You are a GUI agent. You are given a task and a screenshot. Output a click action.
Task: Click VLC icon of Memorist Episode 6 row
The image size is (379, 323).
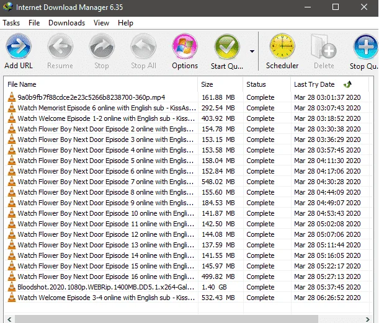coord(11,108)
